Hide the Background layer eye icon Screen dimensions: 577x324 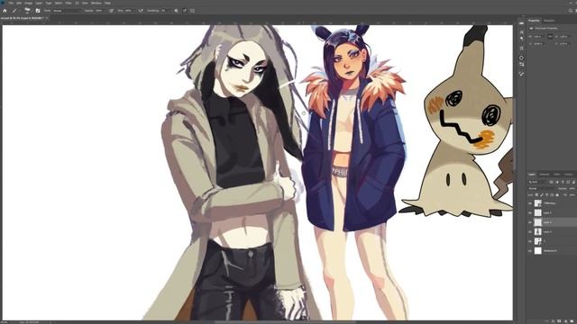(530, 251)
